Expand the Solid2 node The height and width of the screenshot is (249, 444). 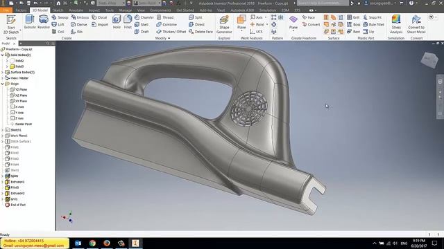7,61
